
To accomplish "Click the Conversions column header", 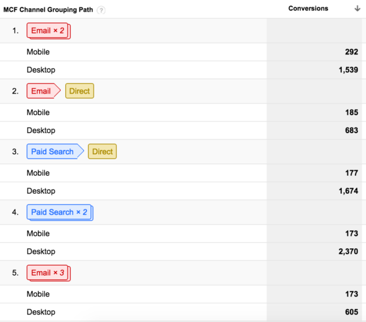I will pyautogui.click(x=308, y=9).
